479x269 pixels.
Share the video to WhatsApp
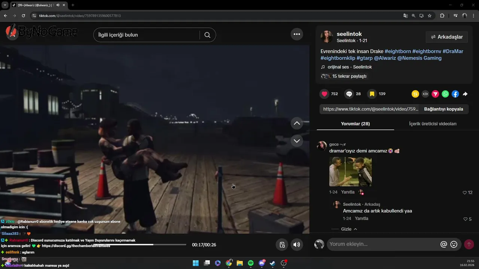(x=445, y=94)
